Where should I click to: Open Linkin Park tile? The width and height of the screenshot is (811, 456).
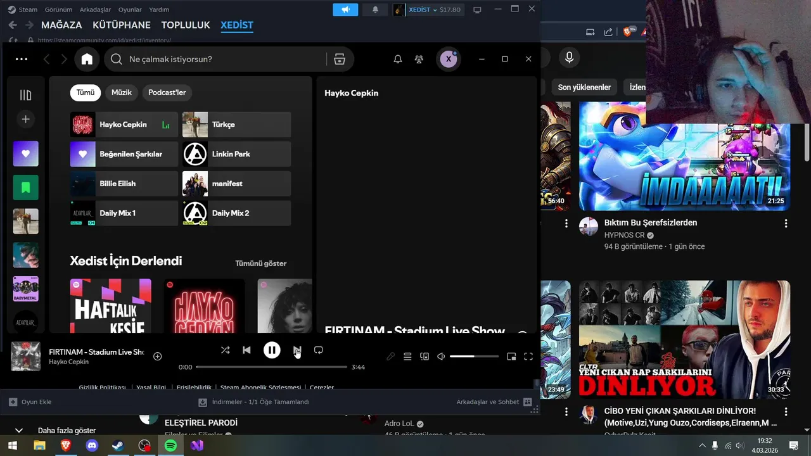coord(237,154)
